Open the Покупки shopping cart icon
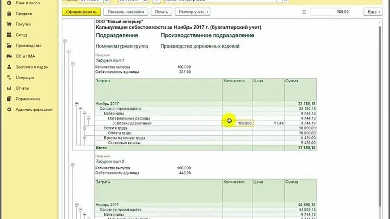Screen dimensions: 390x219 click(9, 24)
